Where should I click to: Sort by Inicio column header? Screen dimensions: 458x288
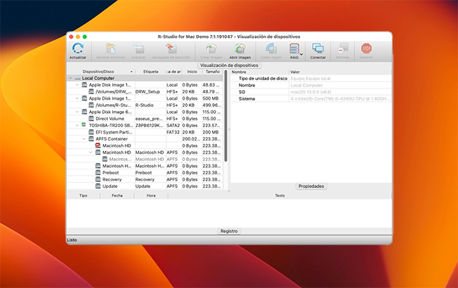192,72
